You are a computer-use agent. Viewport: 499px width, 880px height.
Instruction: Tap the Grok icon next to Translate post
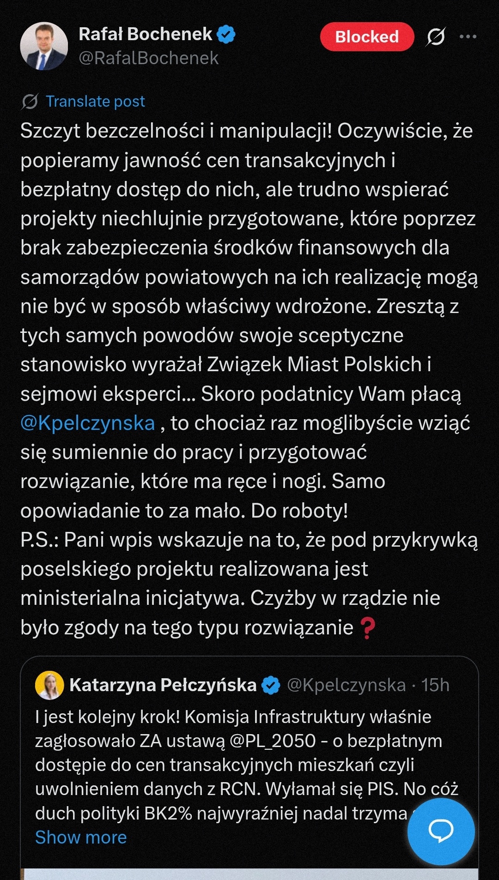pyautogui.click(x=30, y=102)
